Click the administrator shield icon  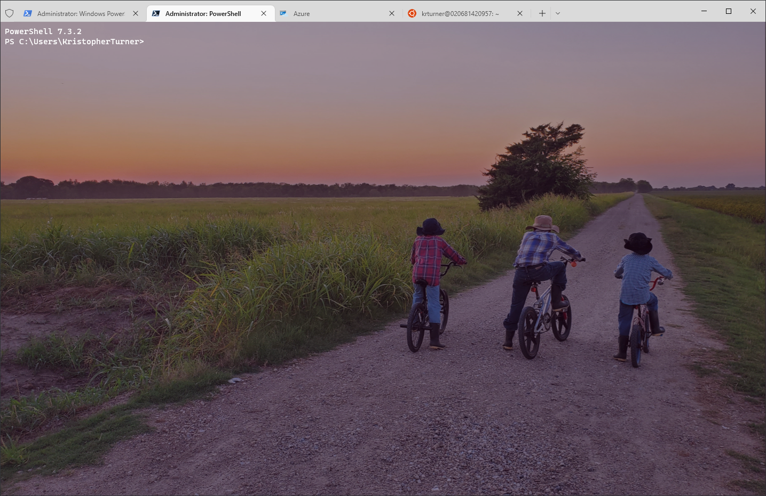(9, 13)
